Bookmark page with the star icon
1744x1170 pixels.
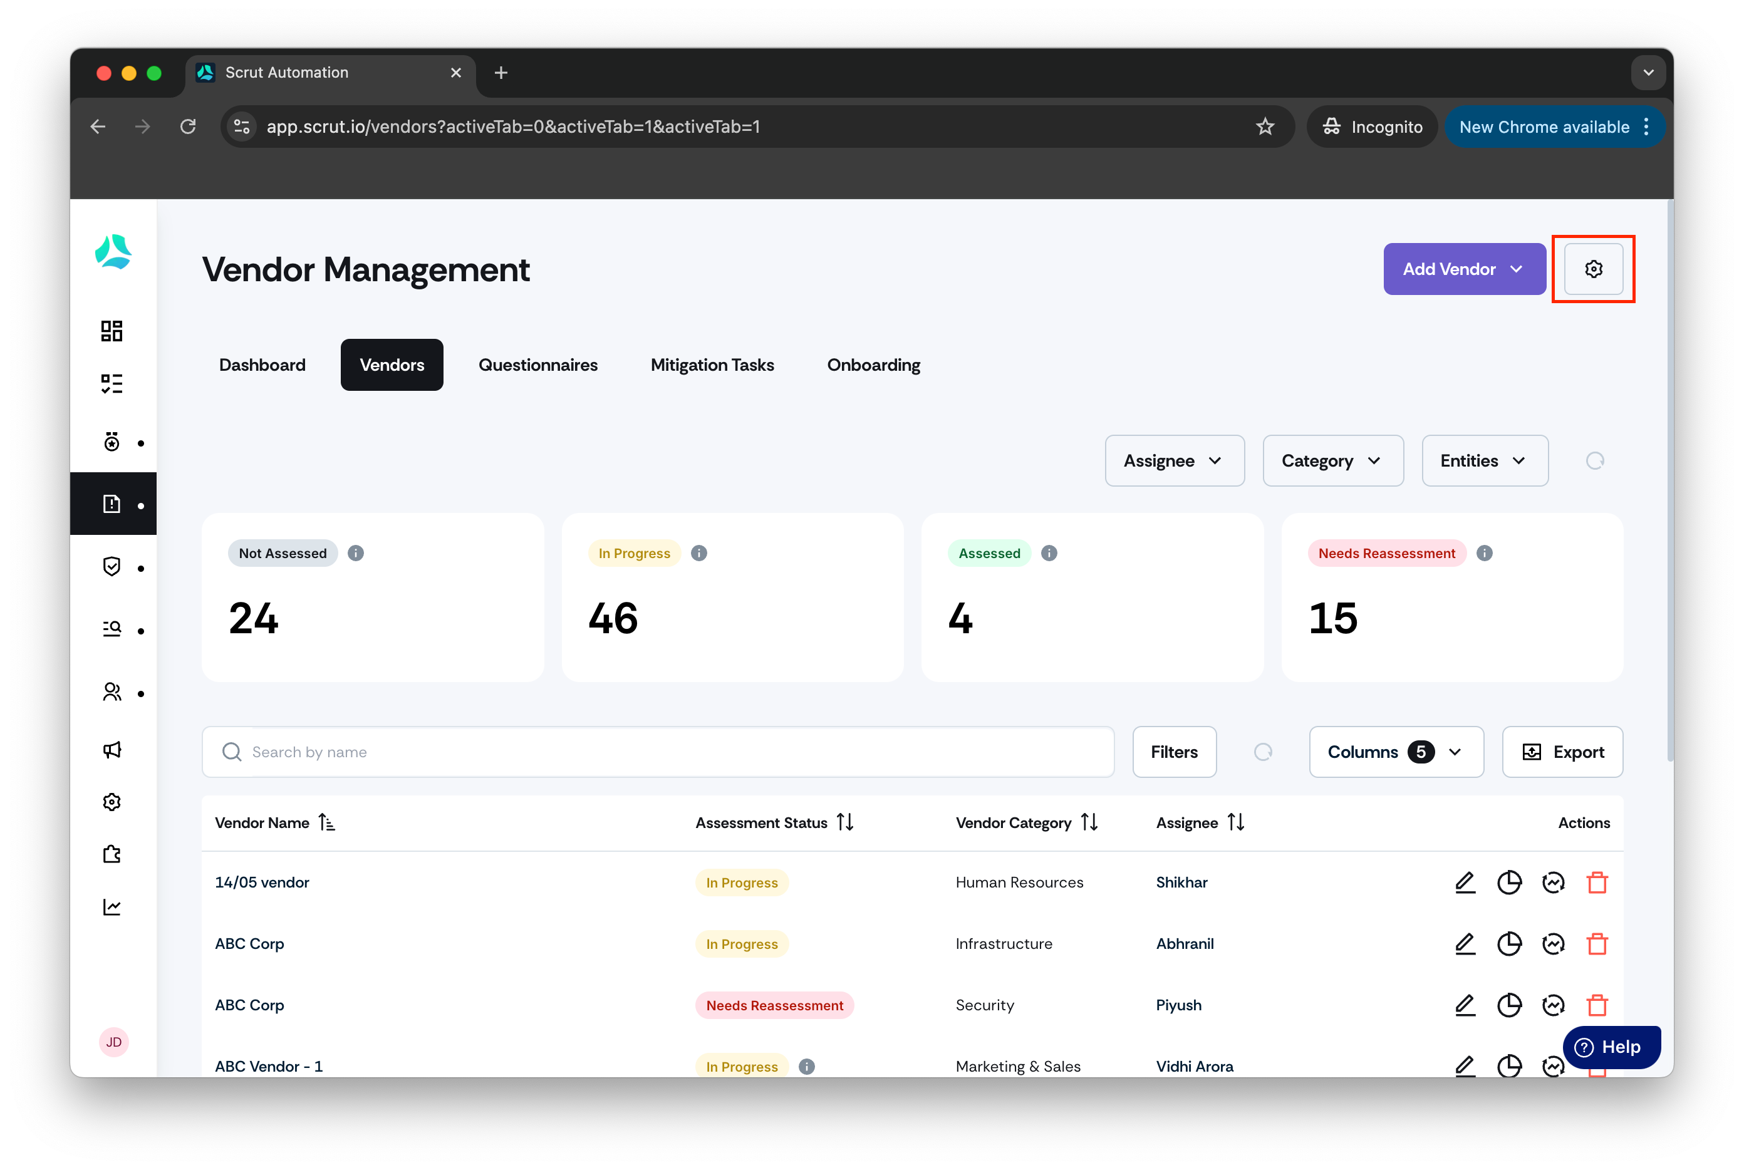(1264, 126)
